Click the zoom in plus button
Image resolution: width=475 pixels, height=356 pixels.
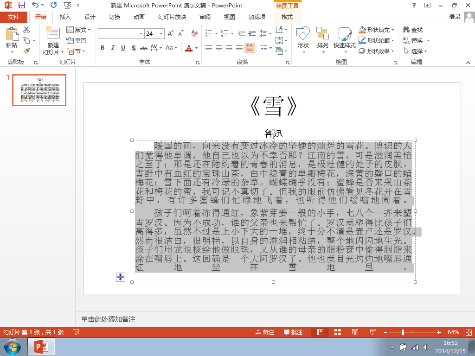[438, 332]
